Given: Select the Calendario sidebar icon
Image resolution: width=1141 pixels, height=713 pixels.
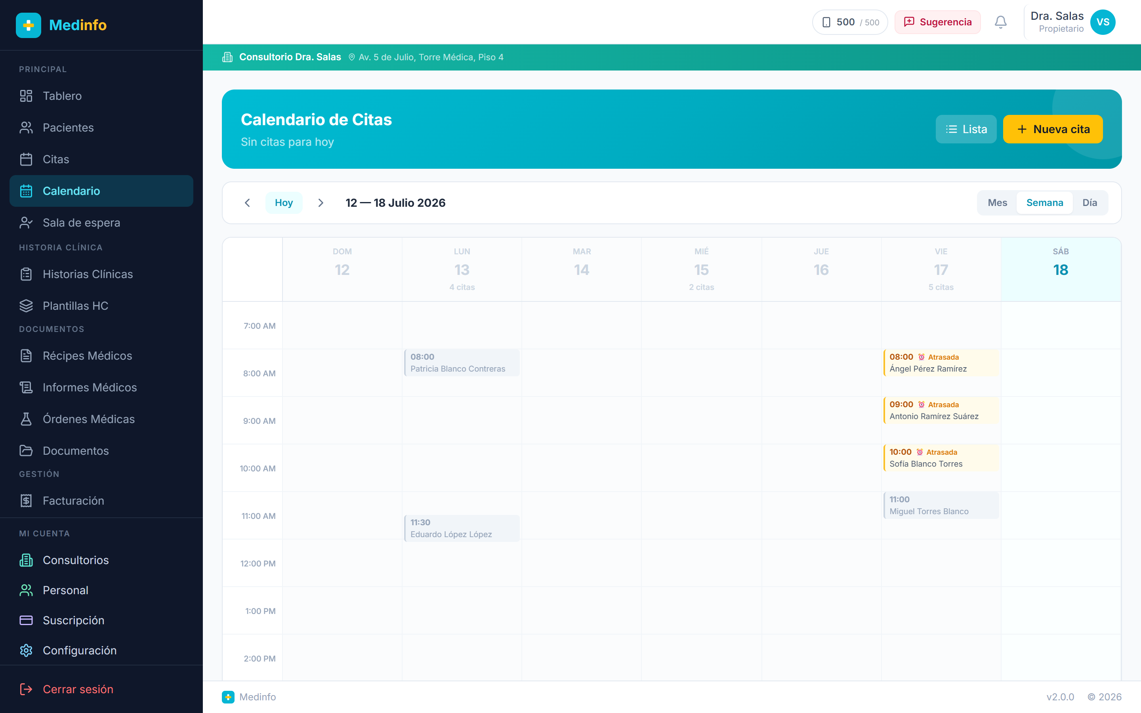Looking at the screenshot, I should click(26, 191).
